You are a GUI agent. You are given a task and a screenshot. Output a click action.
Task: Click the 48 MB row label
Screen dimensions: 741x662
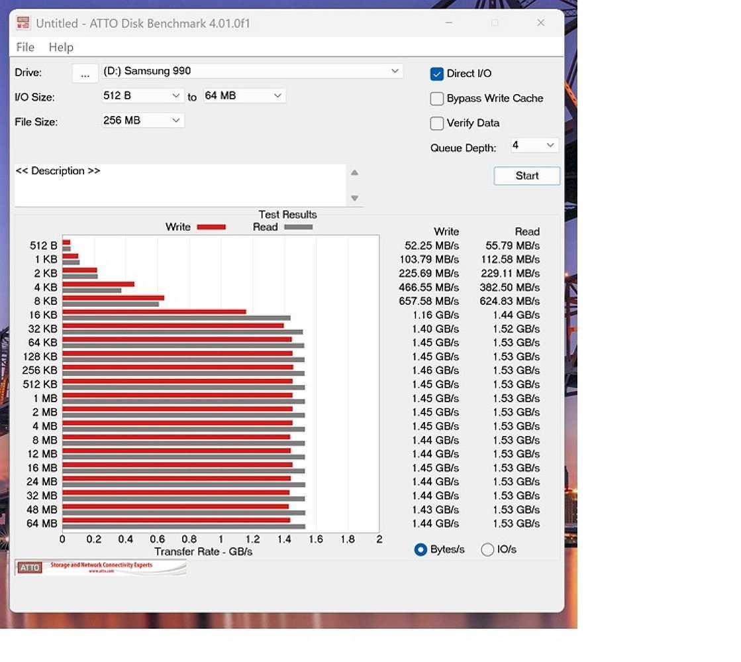click(x=42, y=510)
